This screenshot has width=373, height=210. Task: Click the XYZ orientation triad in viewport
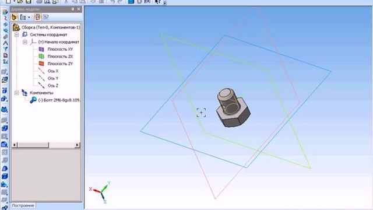coord(101,192)
